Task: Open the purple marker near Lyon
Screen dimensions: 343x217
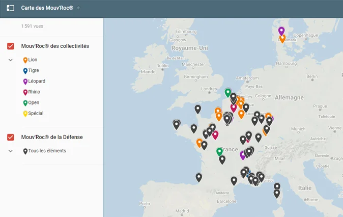Action: coord(243,155)
